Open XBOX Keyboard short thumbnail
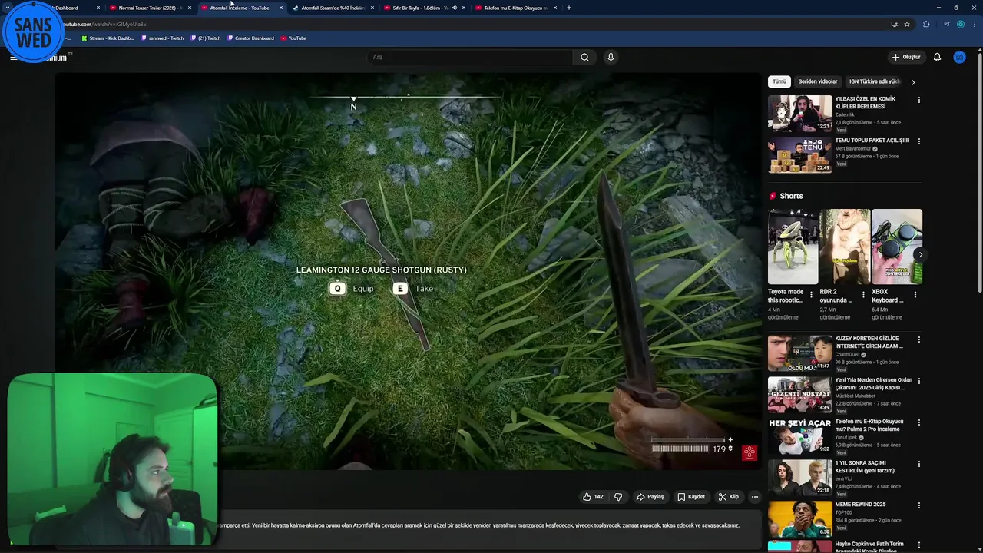 (x=897, y=247)
